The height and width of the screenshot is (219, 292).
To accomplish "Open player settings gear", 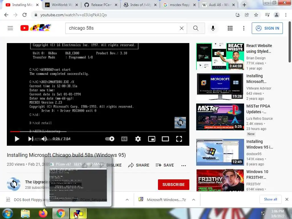I will pos(138,139).
